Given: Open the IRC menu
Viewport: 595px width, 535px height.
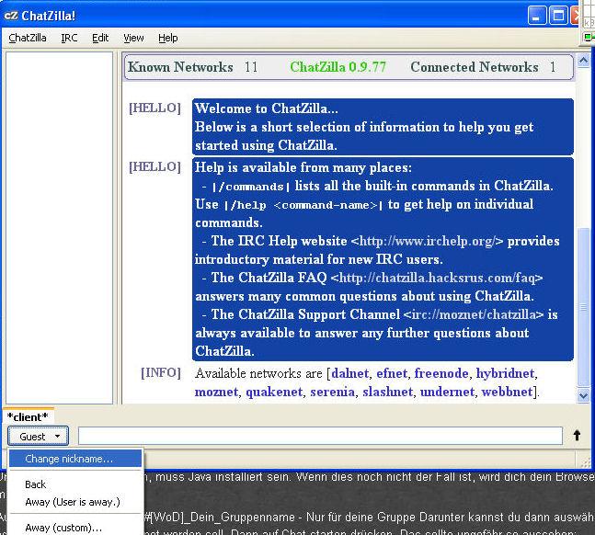Looking at the screenshot, I should pos(69,38).
